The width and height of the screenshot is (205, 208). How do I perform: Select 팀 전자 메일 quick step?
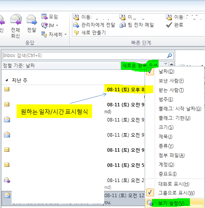click(x=137, y=25)
